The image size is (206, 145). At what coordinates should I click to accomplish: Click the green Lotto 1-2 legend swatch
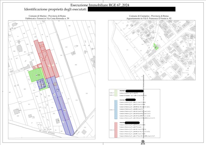coord(116,93)
